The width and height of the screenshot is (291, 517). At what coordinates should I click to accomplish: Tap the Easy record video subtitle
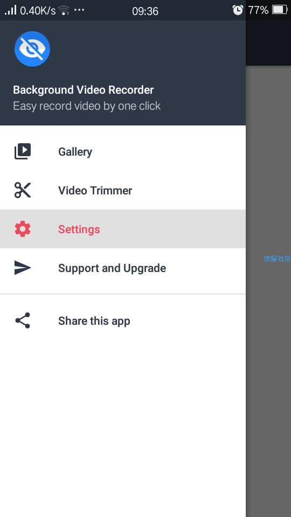click(87, 106)
